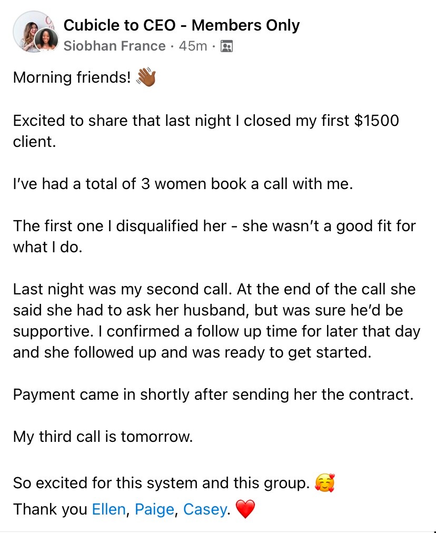This screenshot has width=436, height=533.
Task: Click the 'Morning friends!' greeting text
Action: [x=72, y=77]
